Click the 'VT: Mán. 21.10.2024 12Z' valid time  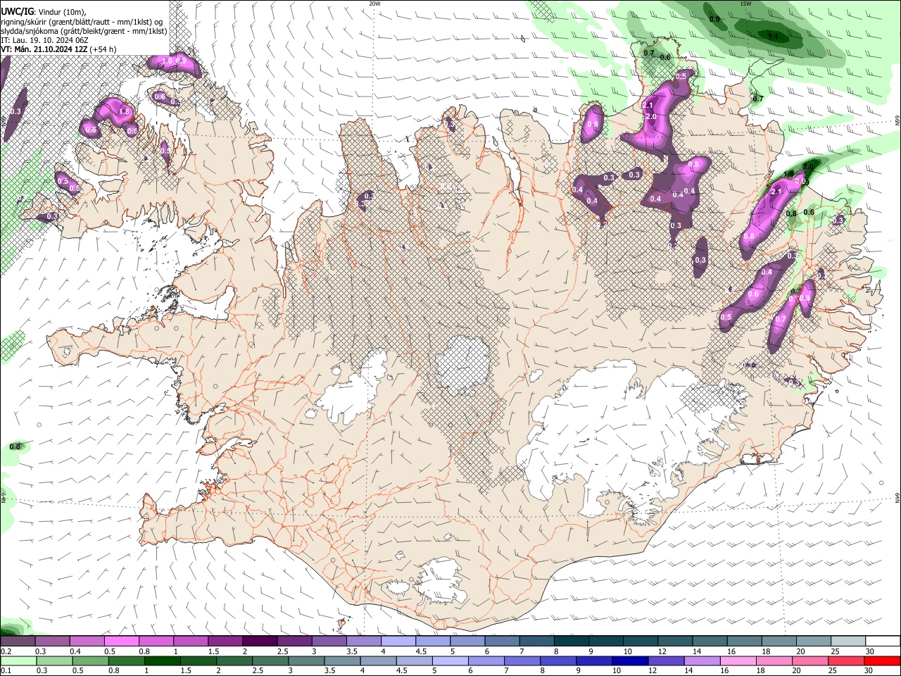44,49
